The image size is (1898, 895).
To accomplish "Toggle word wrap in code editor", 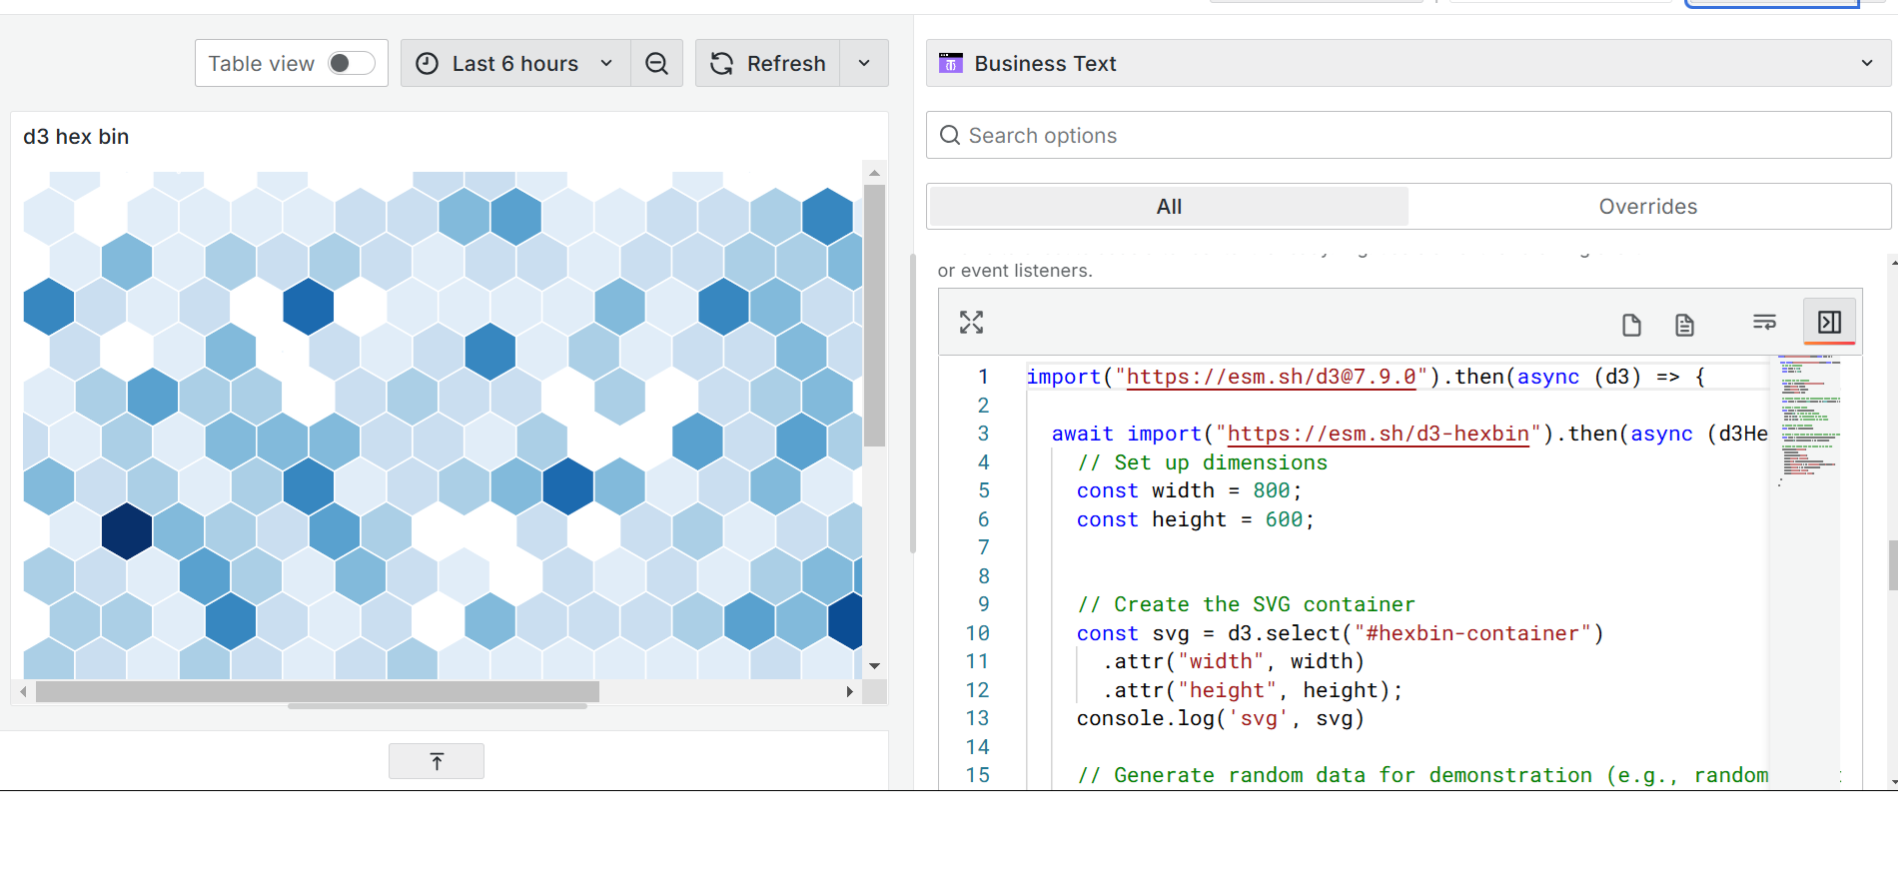I will [1764, 322].
